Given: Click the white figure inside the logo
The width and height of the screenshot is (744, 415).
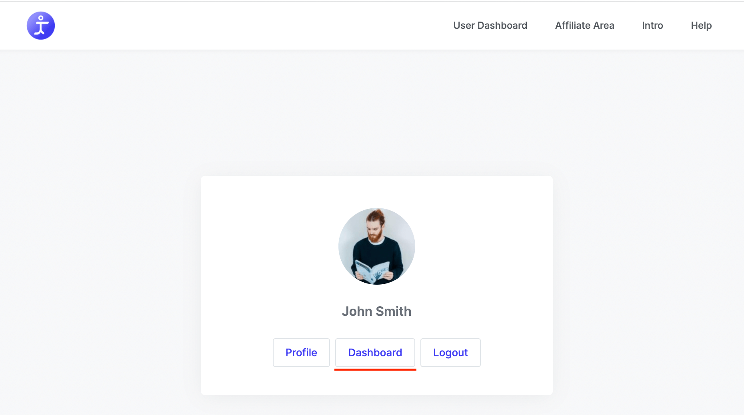Looking at the screenshot, I should pyautogui.click(x=41, y=26).
